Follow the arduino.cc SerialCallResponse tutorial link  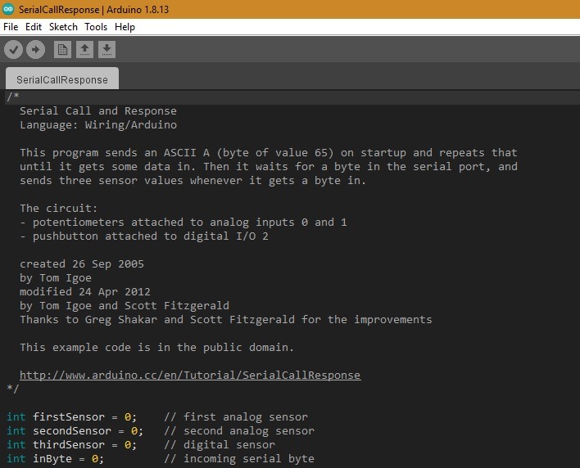[190, 376]
